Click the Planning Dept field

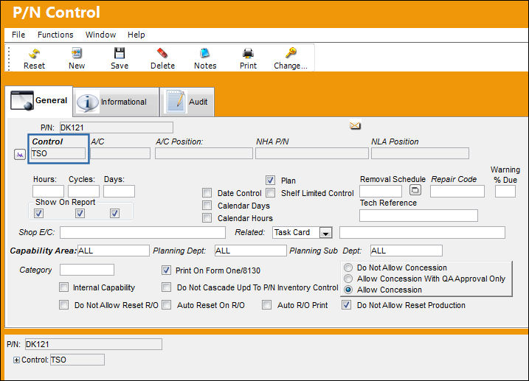[x=251, y=251]
